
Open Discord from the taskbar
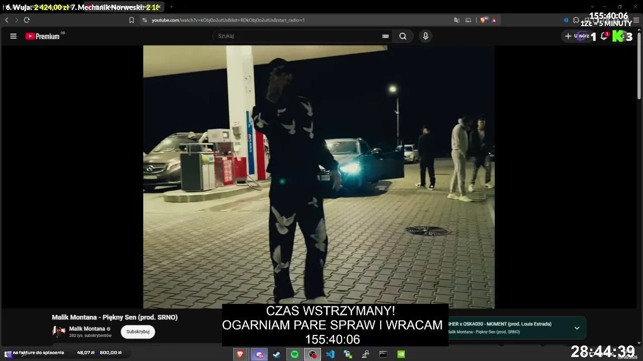pos(259,354)
